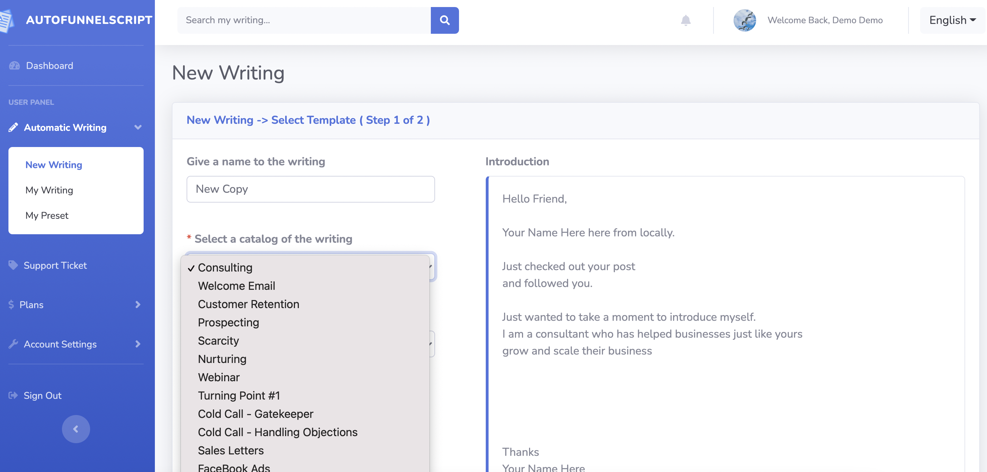The width and height of the screenshot is (987, 472).
Task: Select the Webinar option
Action: pyautogui.click(x=305, y=377)
